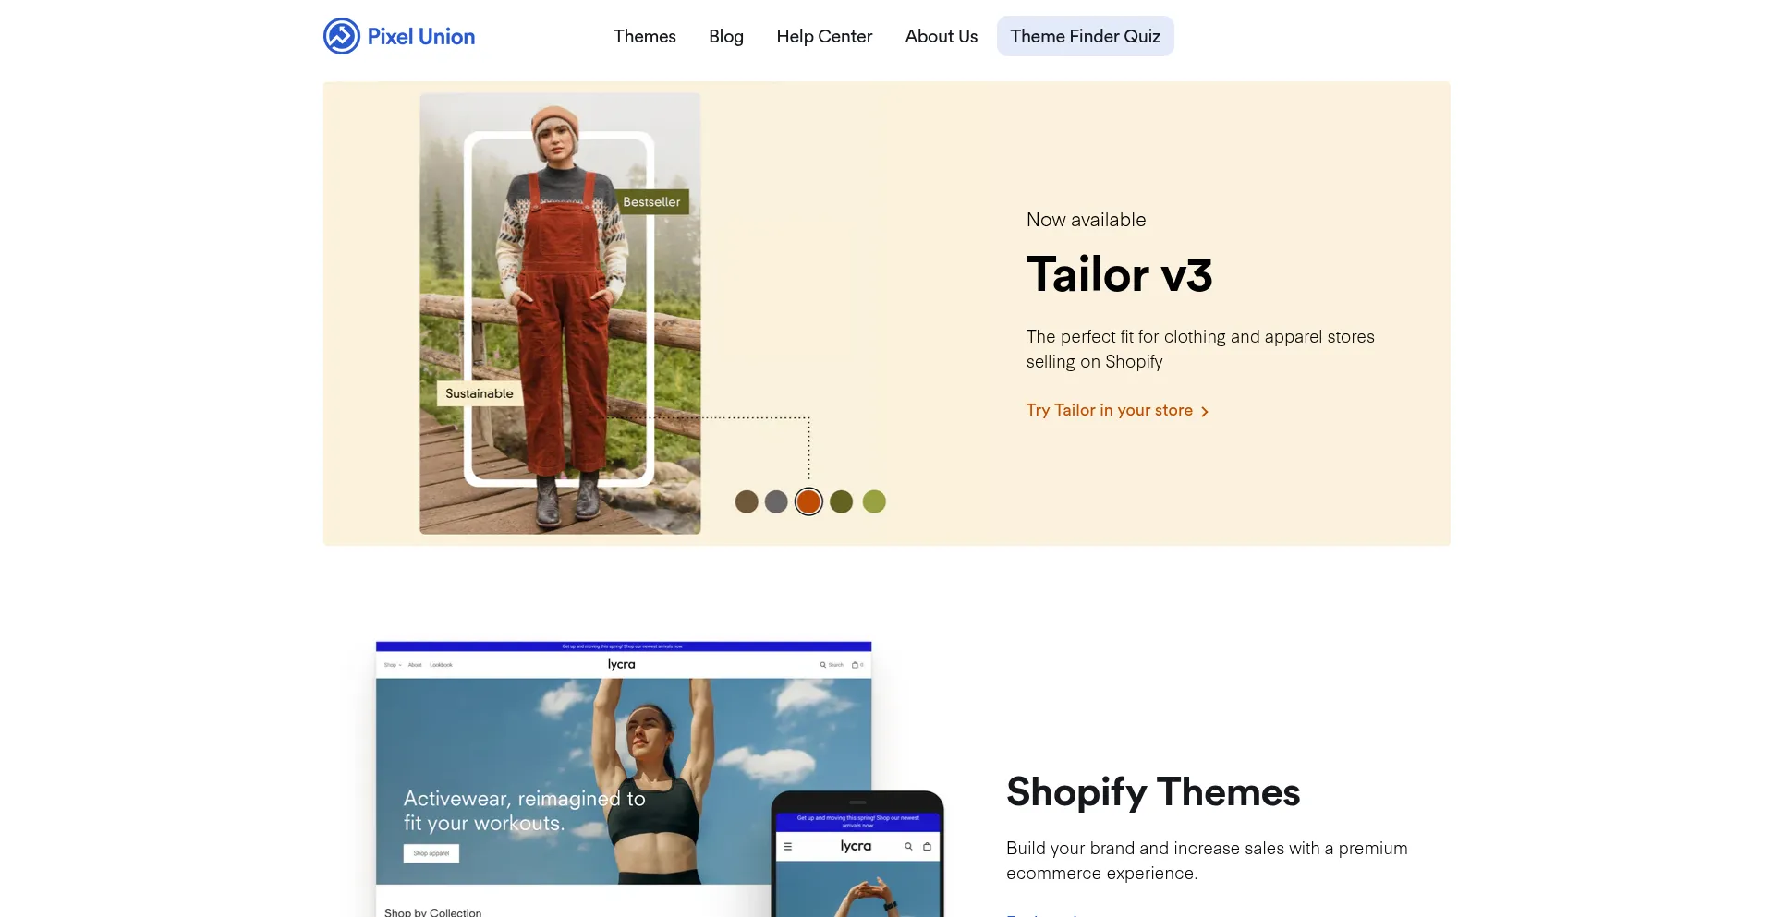Click the Bestseller tag on the hero image
The height and width of the screenshot is (917, 1774).
651,202
